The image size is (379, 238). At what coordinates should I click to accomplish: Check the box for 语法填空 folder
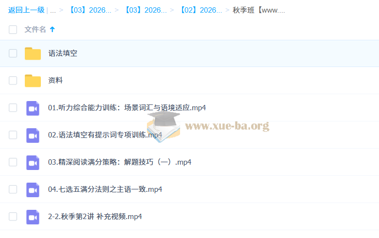click(x=13, y=53)
